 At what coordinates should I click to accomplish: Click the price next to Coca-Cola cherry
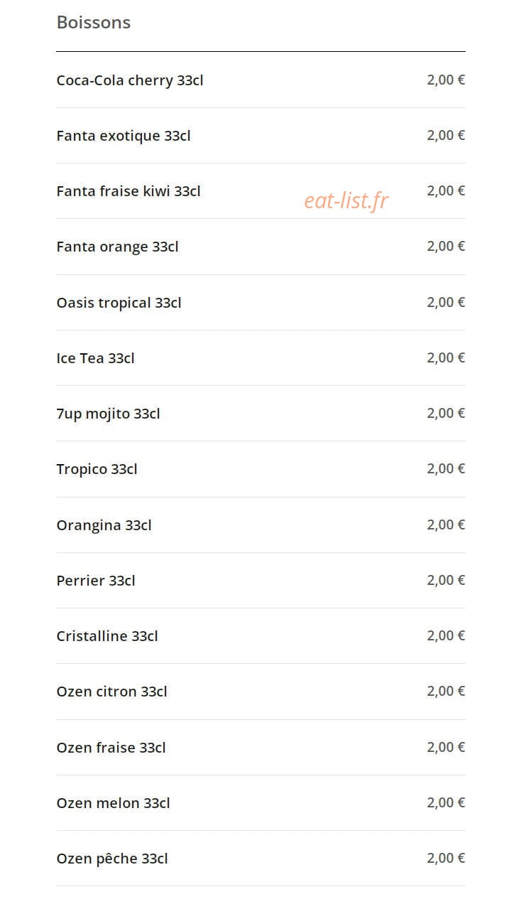(x=446, y=80)
